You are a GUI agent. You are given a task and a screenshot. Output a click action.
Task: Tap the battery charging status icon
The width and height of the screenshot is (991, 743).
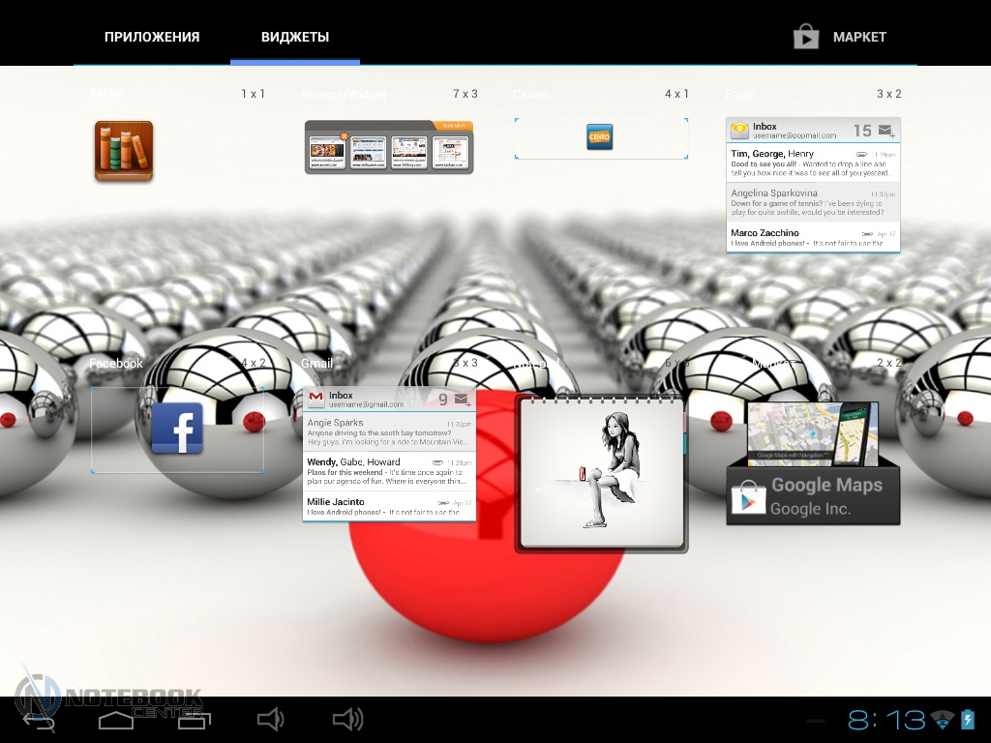(967, 719)
